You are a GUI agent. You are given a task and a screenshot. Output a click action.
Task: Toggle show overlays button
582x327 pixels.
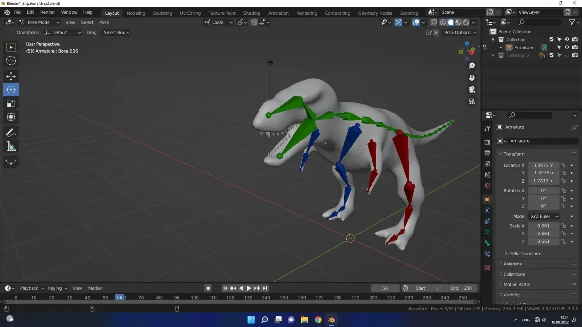point(416,22)
